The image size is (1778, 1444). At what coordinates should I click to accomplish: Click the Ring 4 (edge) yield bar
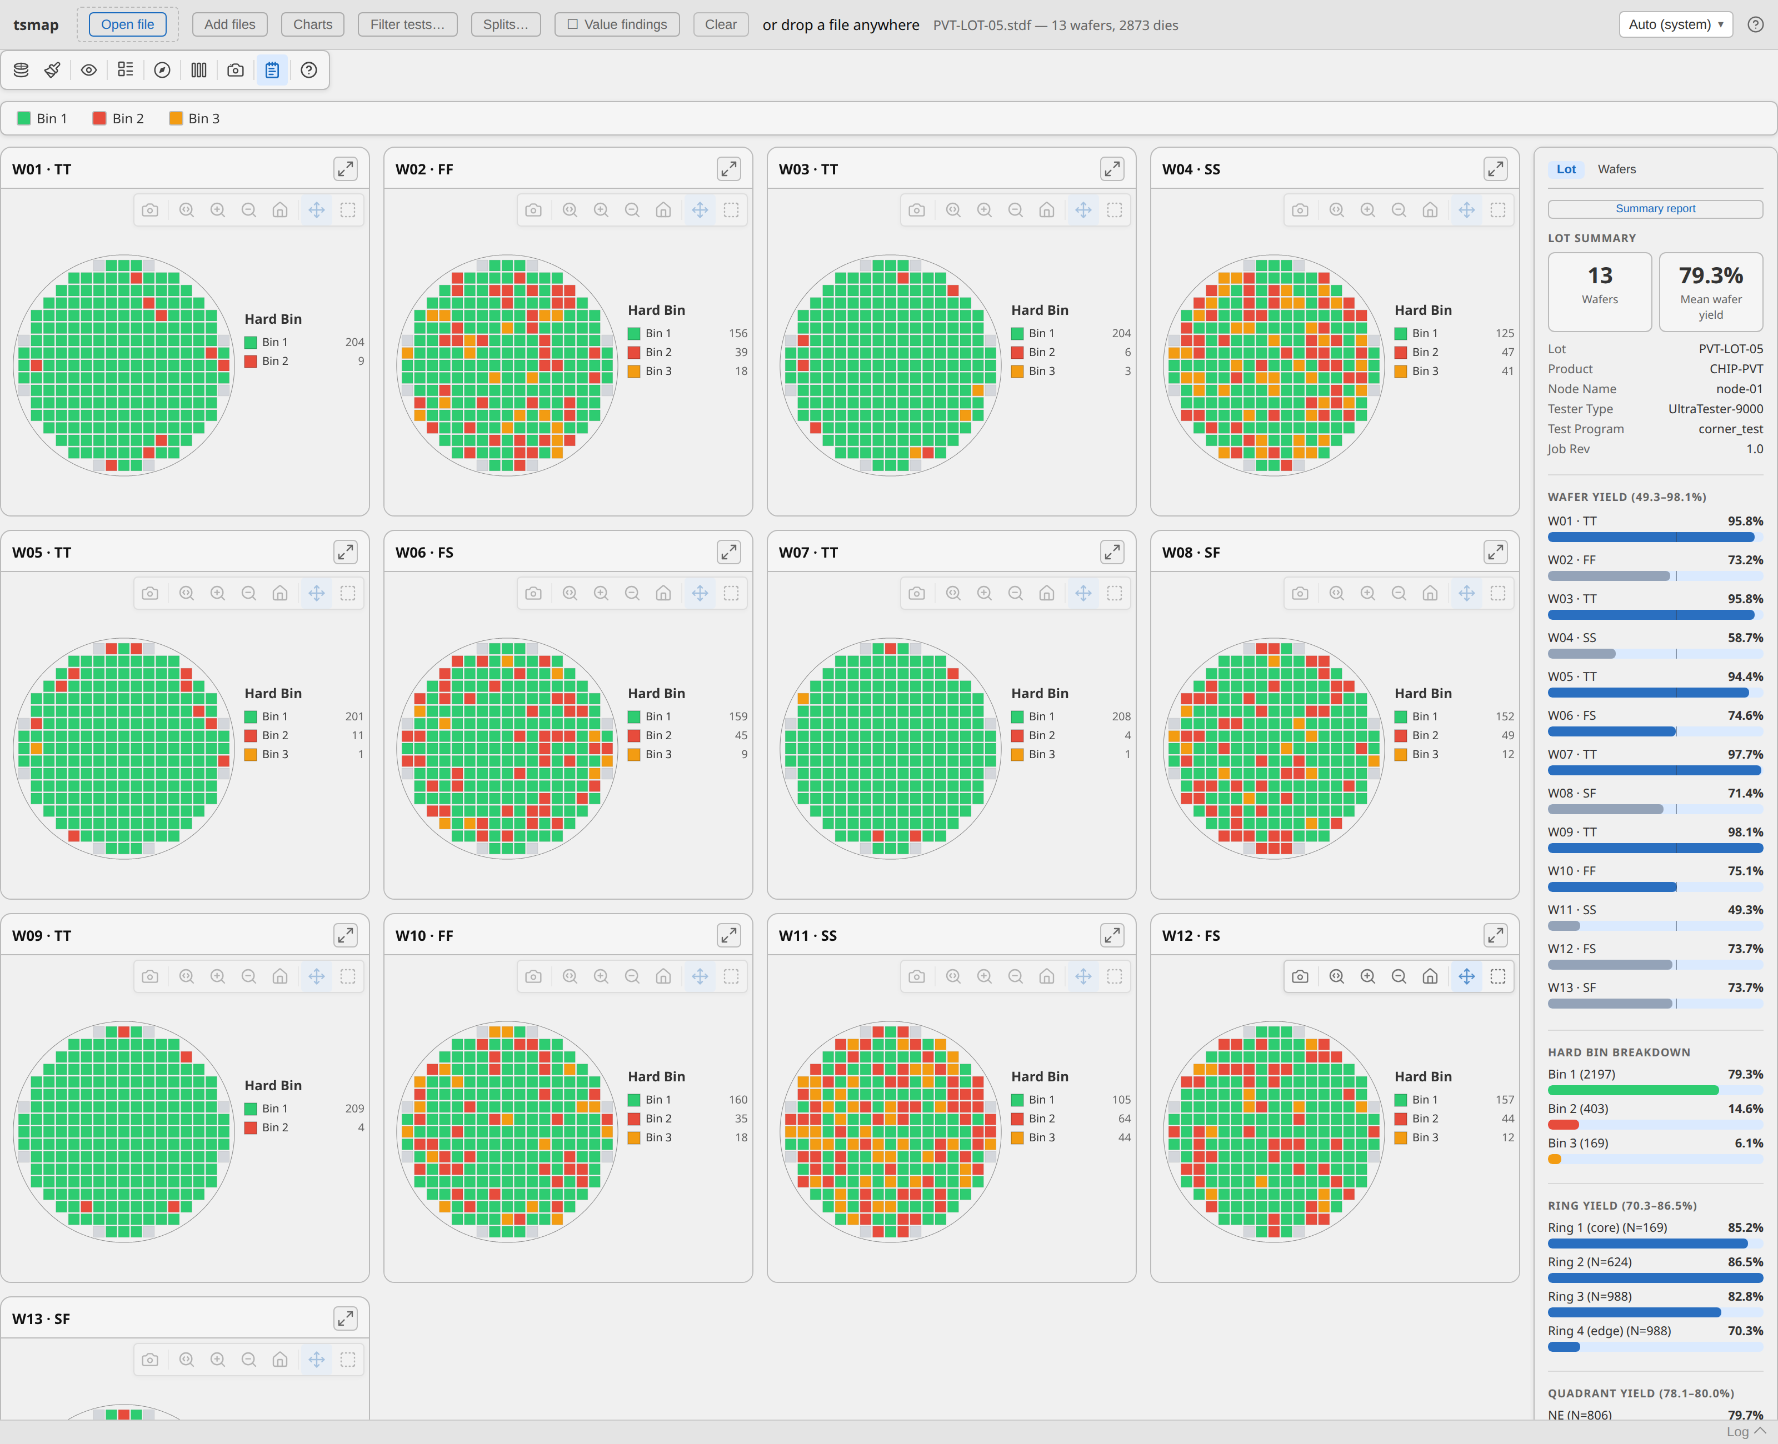coord(1655,1347)
